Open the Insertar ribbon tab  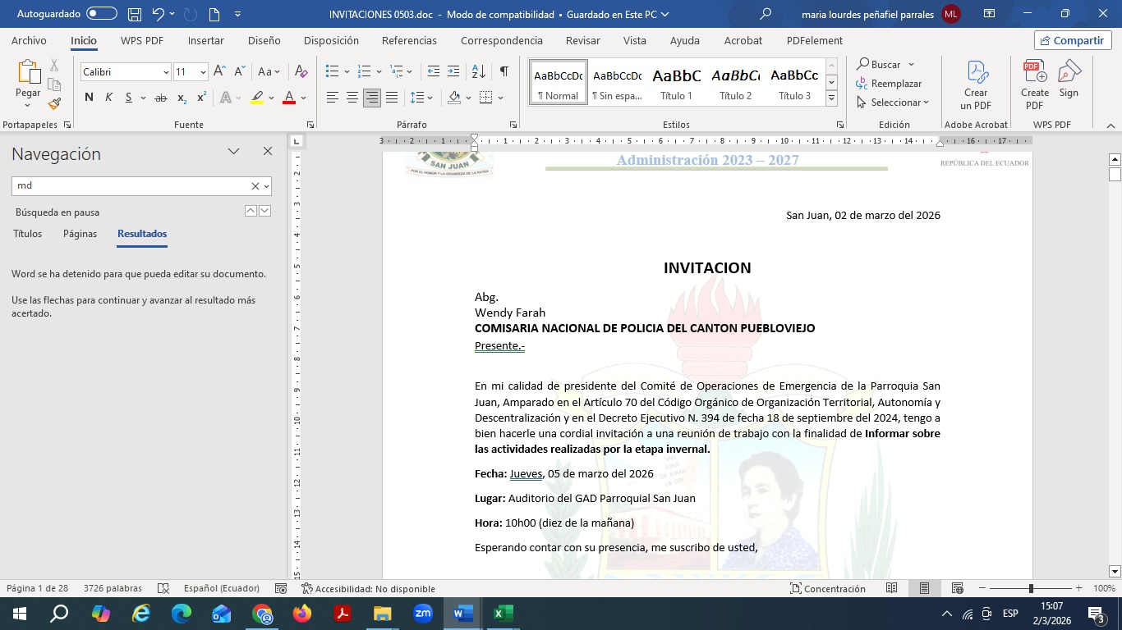(205, 40)
